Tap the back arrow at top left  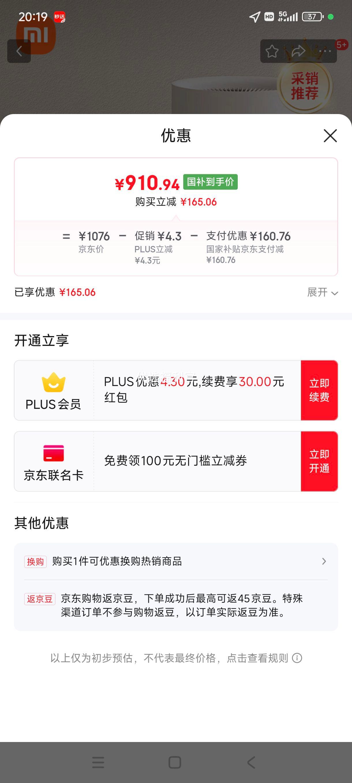point(19,51)
